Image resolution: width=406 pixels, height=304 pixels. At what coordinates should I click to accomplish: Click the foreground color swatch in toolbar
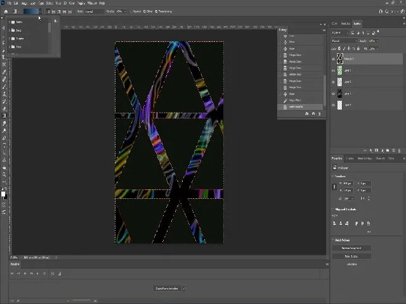point(3,194)
